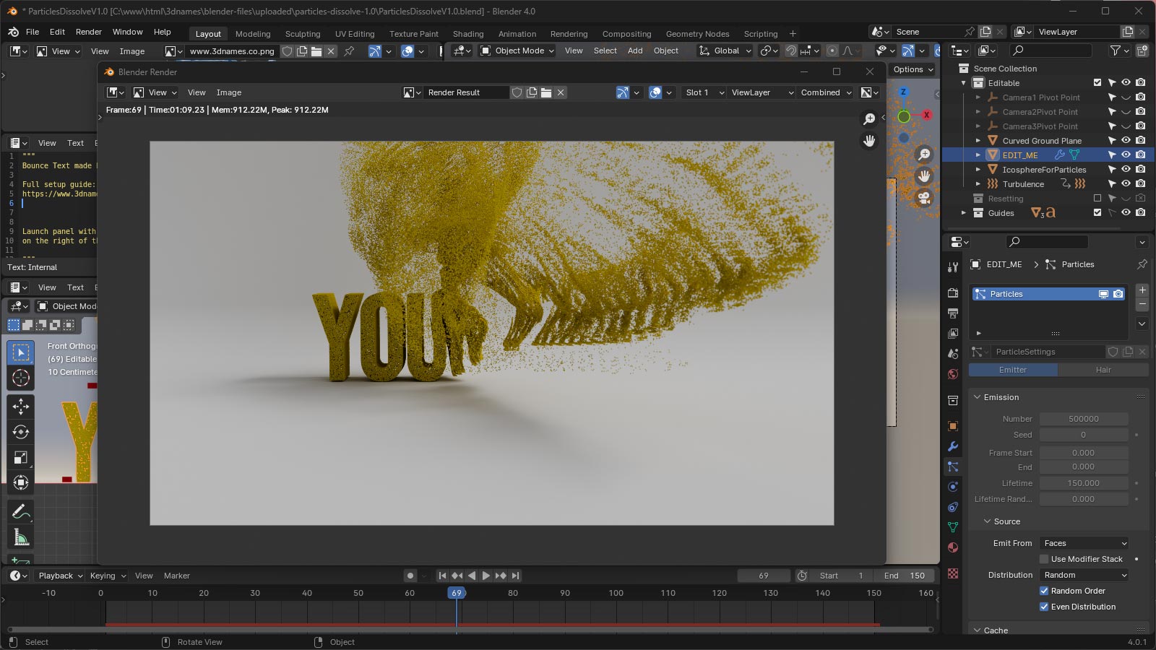Enable the Resetting collection checkbox
The height and width of the screenshot is (650, 1156).
1097,198
